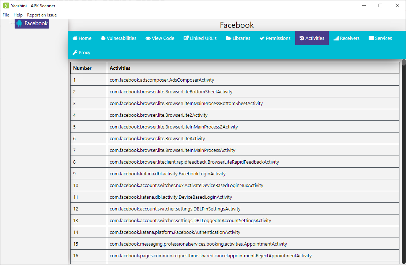Click the Home house icon

pos(75,38)
